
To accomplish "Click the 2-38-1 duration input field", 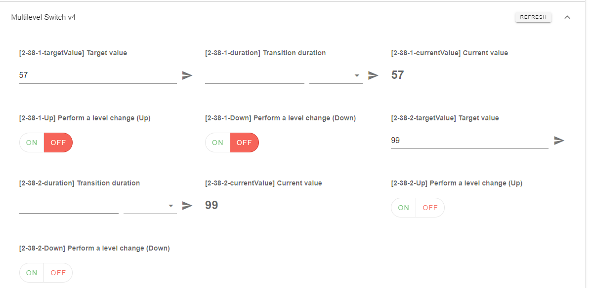I will coord(254,75).
